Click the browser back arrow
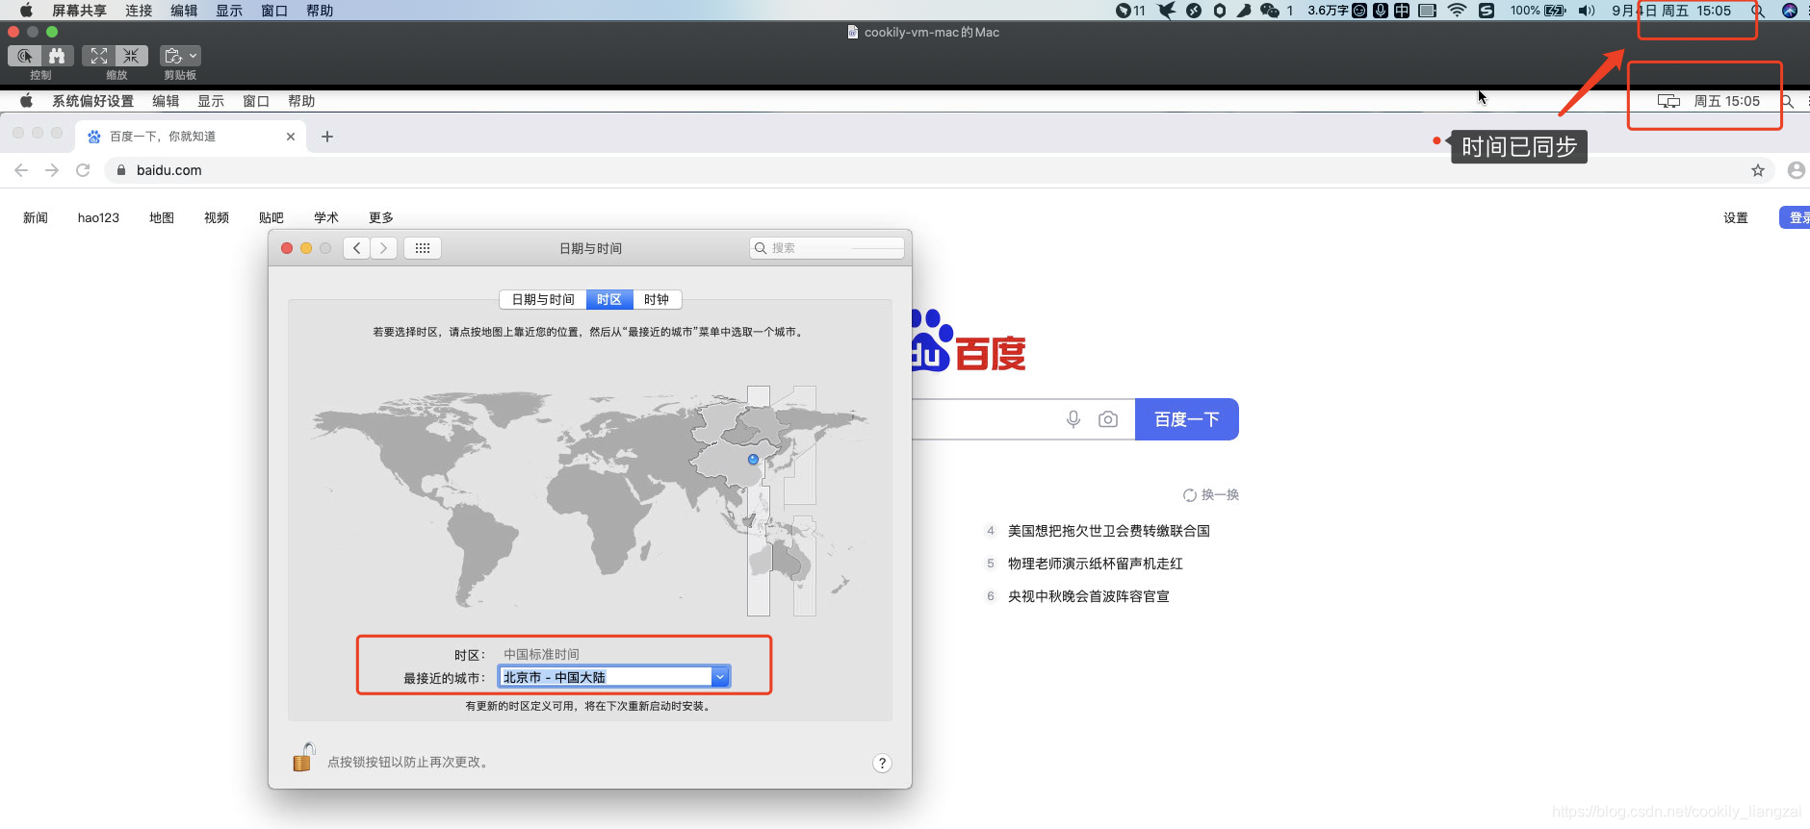This screenshot has height=829, width=1810. tap(21, 170)
